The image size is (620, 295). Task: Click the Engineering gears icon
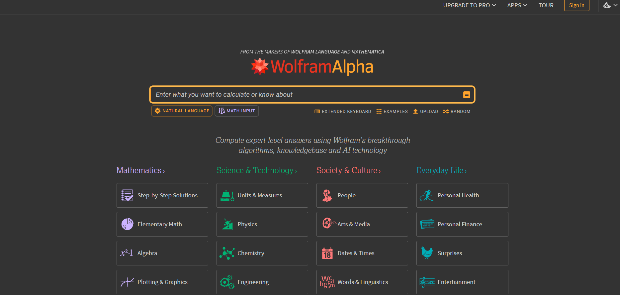pyautogui.click(x=227, y=282)
